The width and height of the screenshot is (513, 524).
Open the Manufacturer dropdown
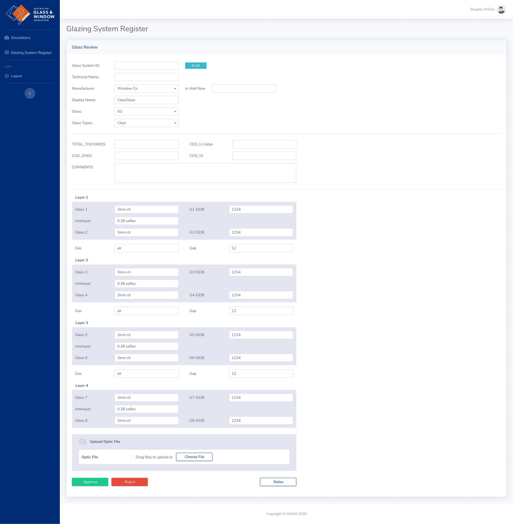pos(146,89)
